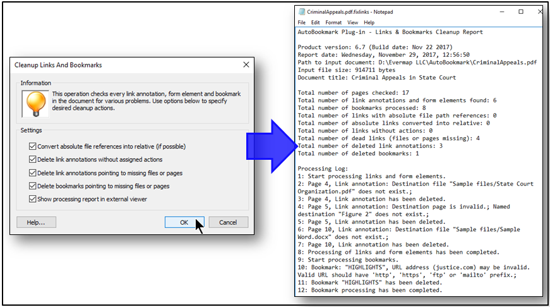Image resolution: width=550 pixels, height=307 pixels.
Task: Confirm cleanup with the OK button
Action: [x=184, y=222]
